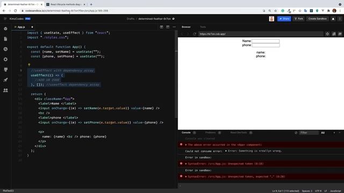344x193 pixels.
Task: Switch to the Problems tab
Action: (x=210, y=132)
